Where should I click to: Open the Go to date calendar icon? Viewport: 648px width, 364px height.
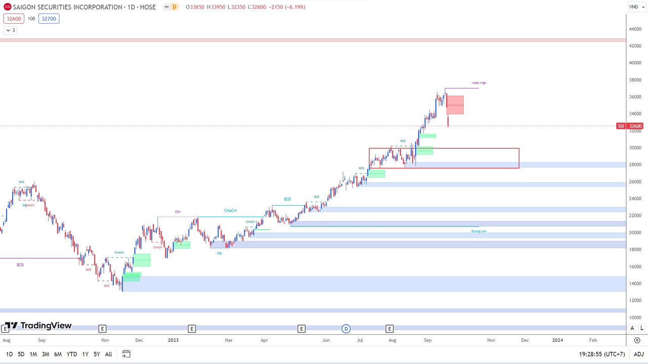click(x=126, y=354)
